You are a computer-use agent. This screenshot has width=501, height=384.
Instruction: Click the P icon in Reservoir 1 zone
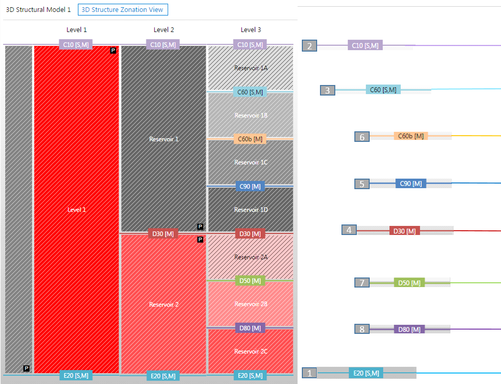200,226
